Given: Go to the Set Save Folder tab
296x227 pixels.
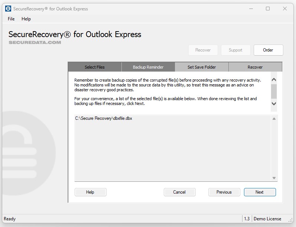Looking at the screenshot, I should click(x=202, y=67).
